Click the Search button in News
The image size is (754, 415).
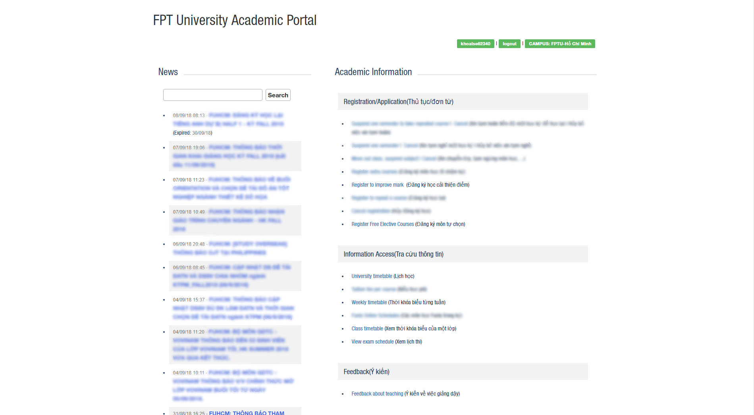(278, 95)
